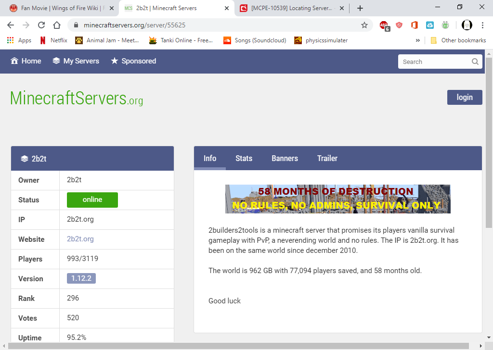Image resolution: width=493 pixels, height=350 pixels.
Task: Click the green robot extension icon
Action: click(445, 25)
